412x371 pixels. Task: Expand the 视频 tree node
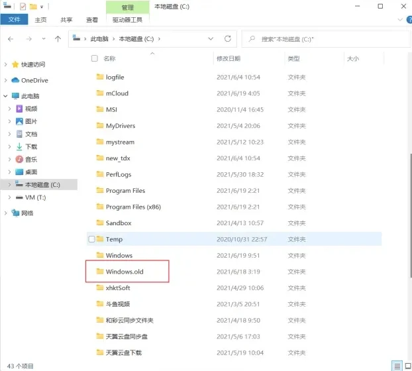point(9,109)
